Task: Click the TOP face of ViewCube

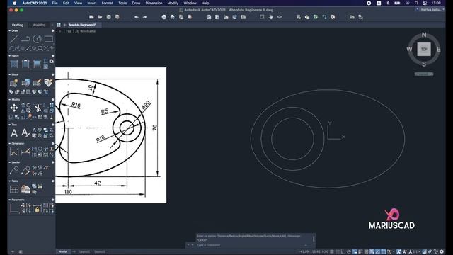Action: (x=424, y=49)
